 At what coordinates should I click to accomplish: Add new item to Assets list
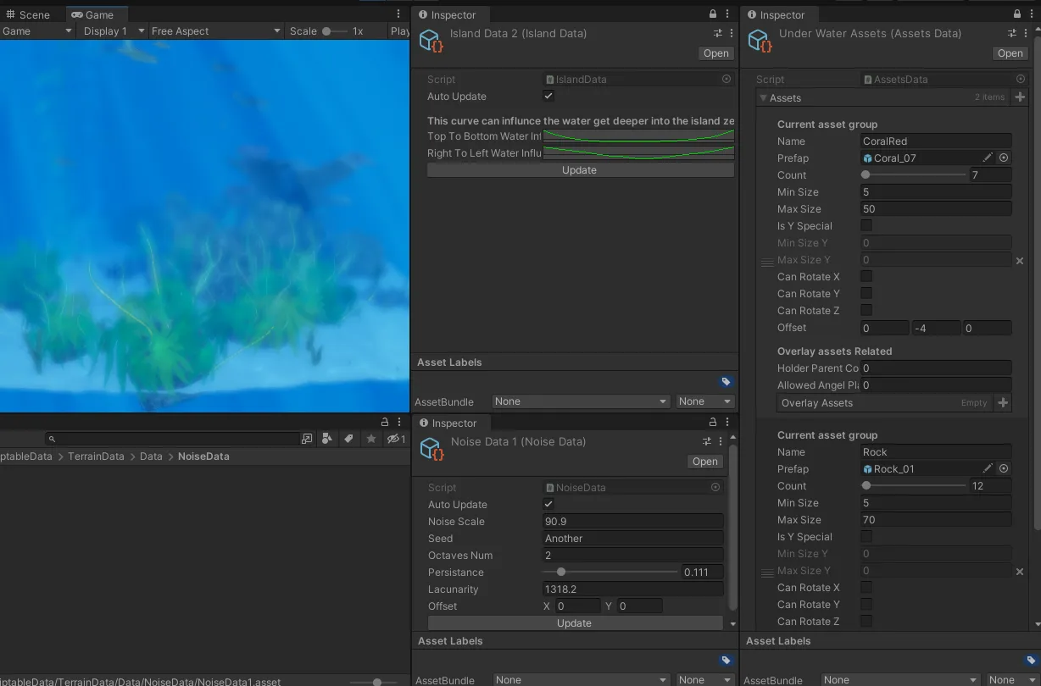point(1020,97)
